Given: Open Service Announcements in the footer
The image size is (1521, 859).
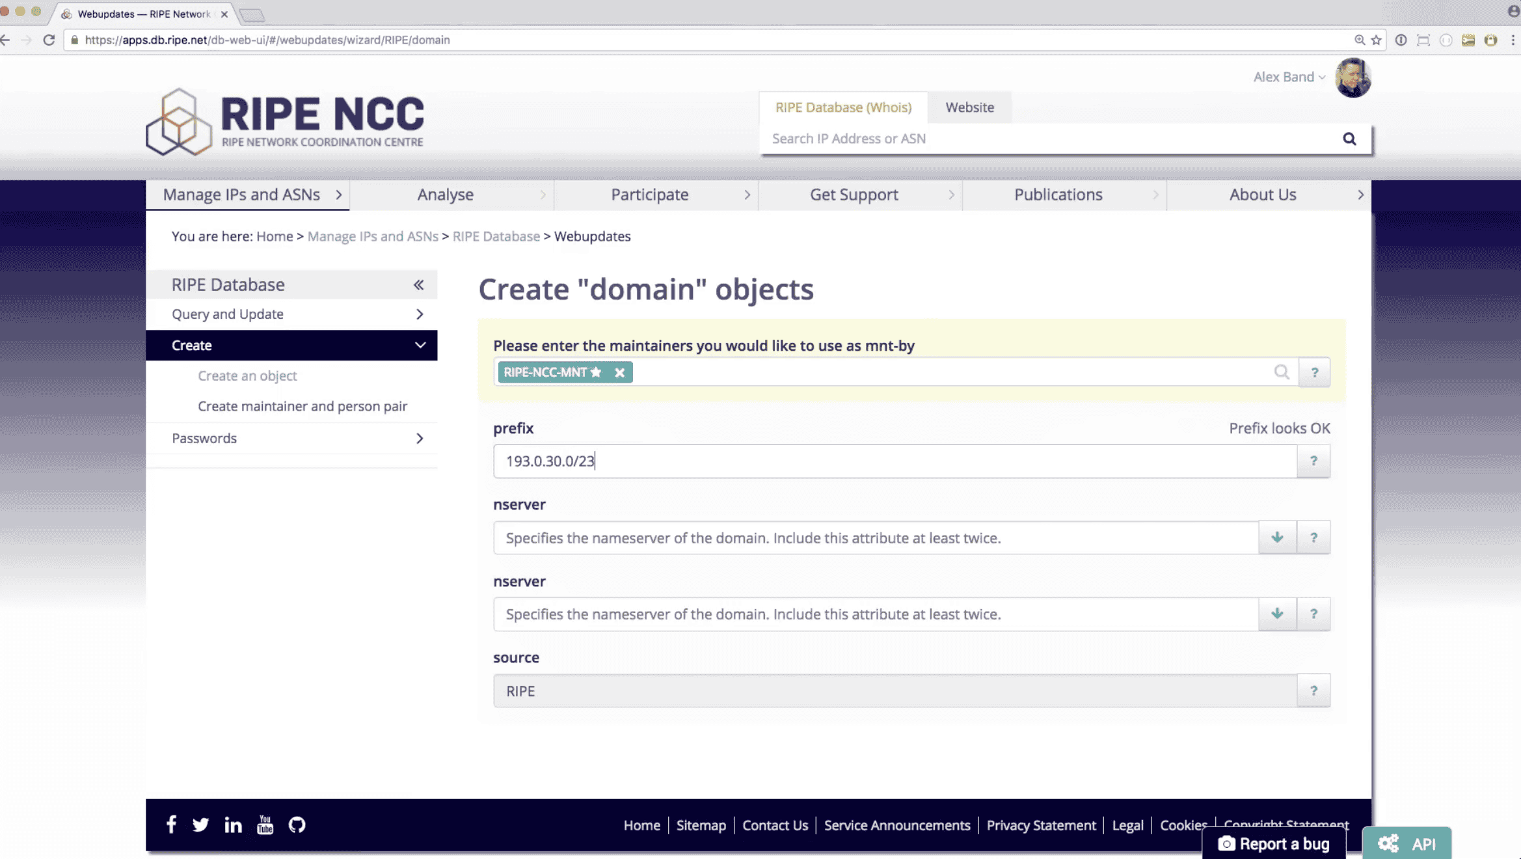Looking at the screenshot, I should (897, 825).
